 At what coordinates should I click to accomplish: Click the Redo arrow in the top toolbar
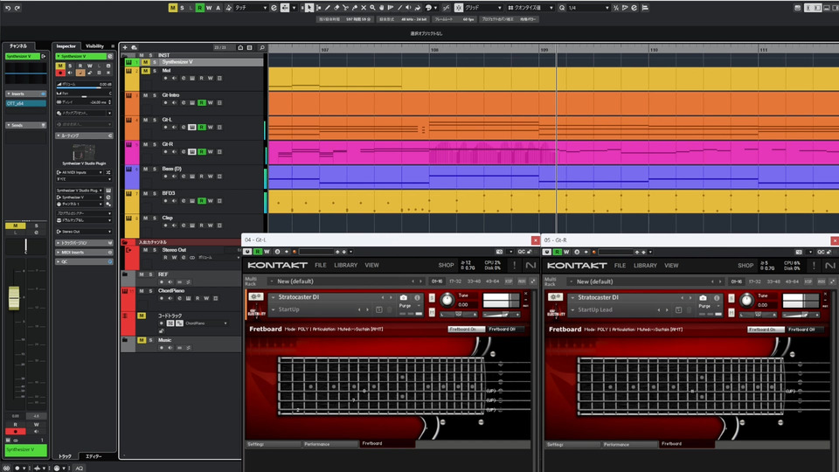[x=17, y=8]
